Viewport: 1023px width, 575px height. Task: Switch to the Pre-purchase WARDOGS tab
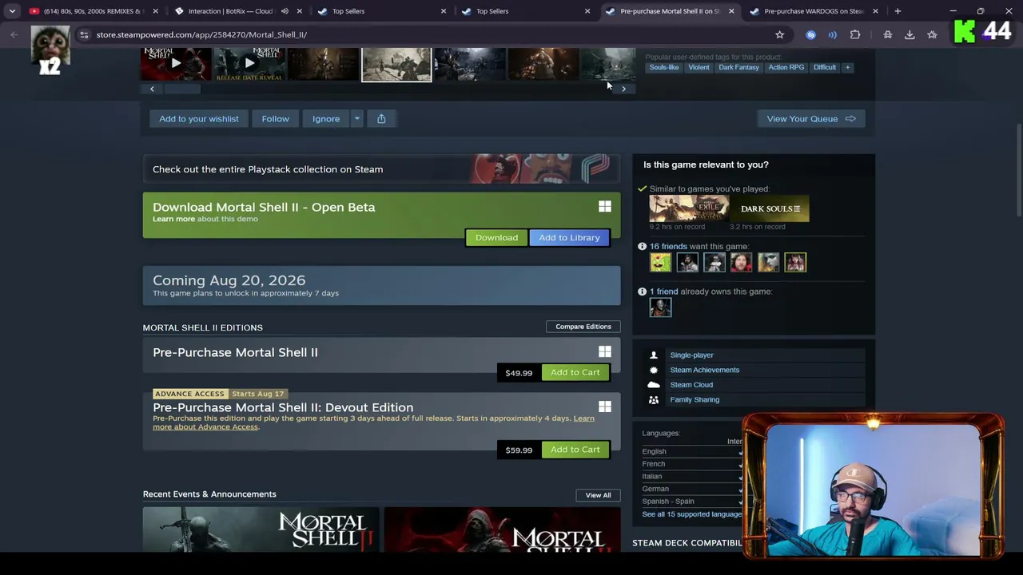tap(811, 11)
